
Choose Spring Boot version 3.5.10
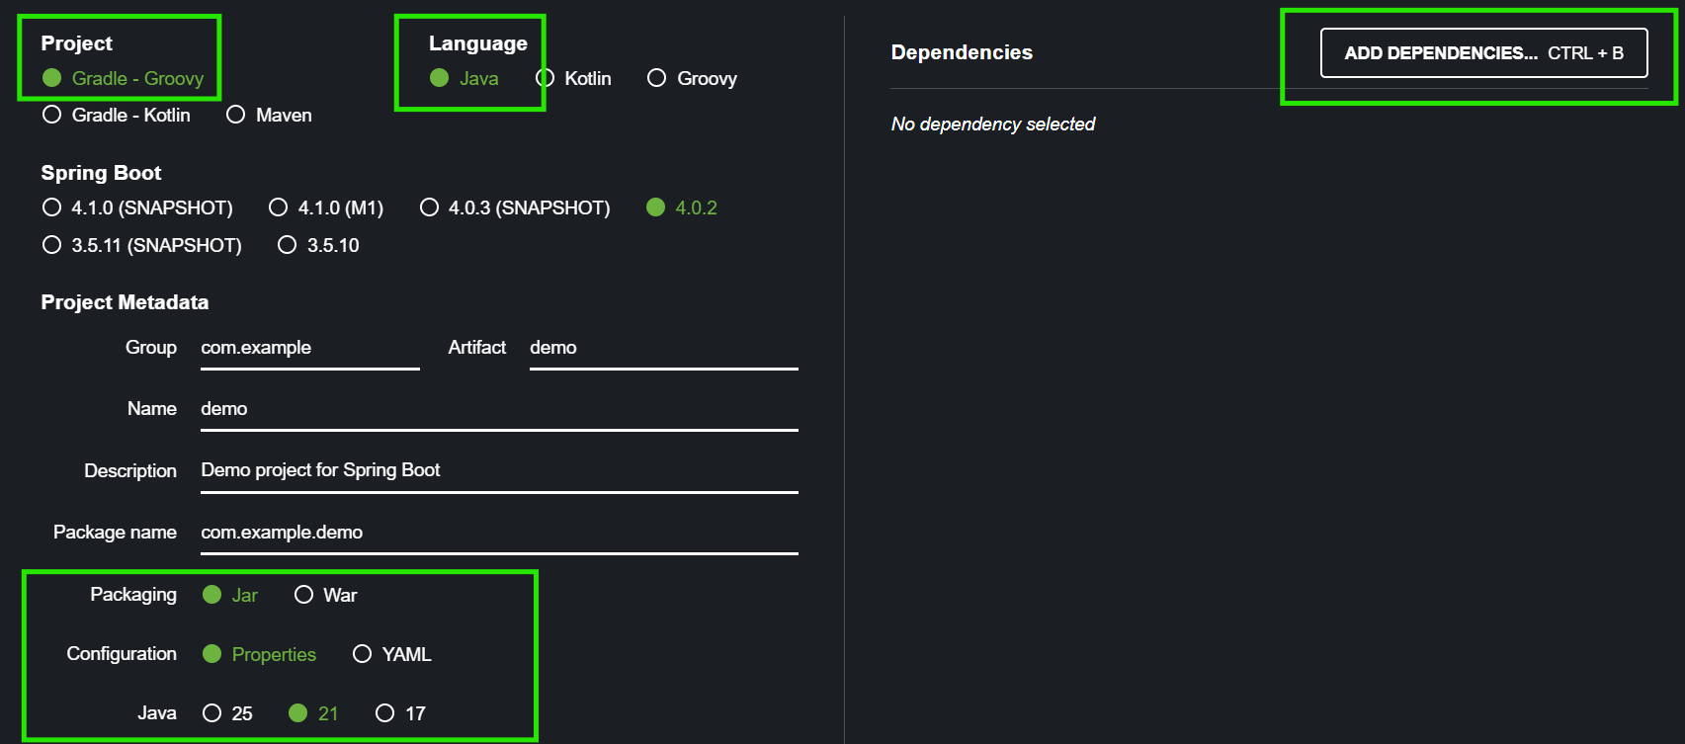click(318, 245)
